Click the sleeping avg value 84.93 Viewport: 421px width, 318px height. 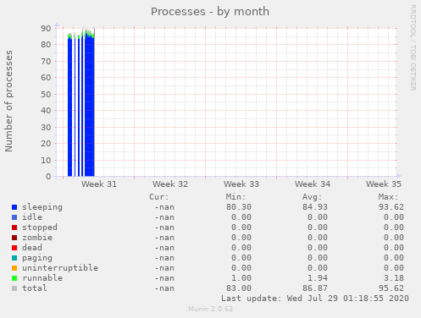[x=315, y=207]
